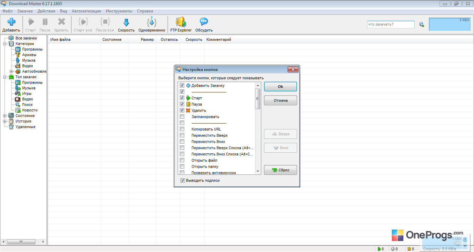Screen dimensions: 474x252
Task: Open the Автоматизация menu
Action: (x=86, y=11)
